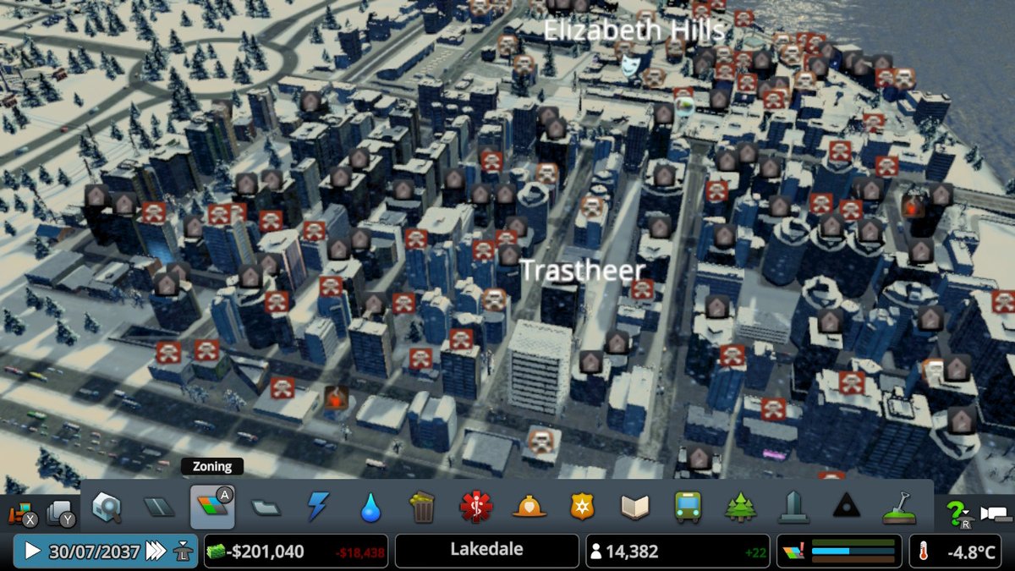Open the Landscaping shovel menu

898,507
